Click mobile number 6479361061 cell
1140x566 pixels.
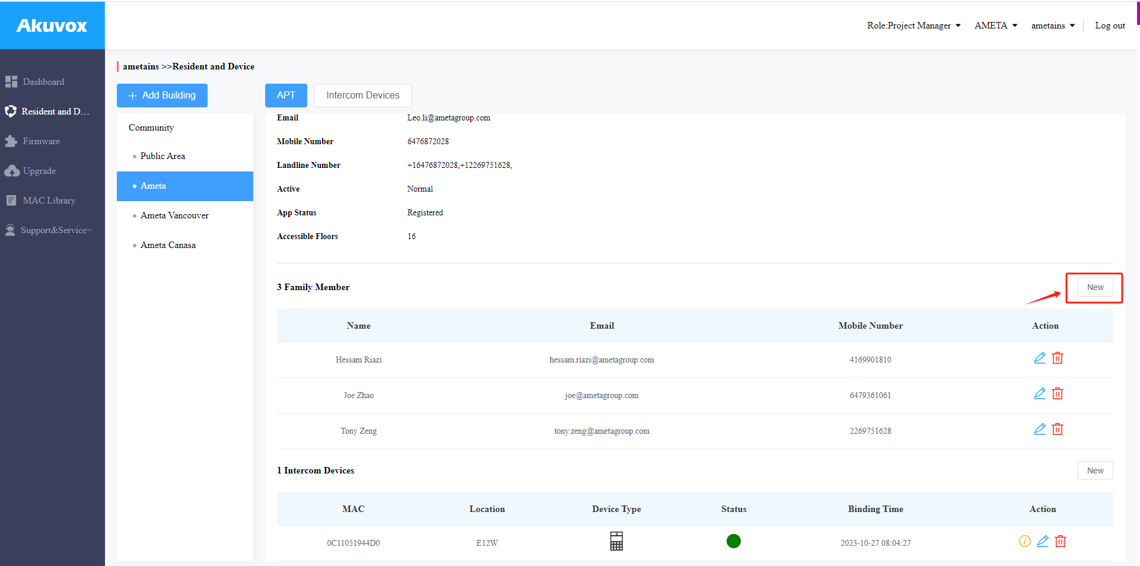[870, 395]
